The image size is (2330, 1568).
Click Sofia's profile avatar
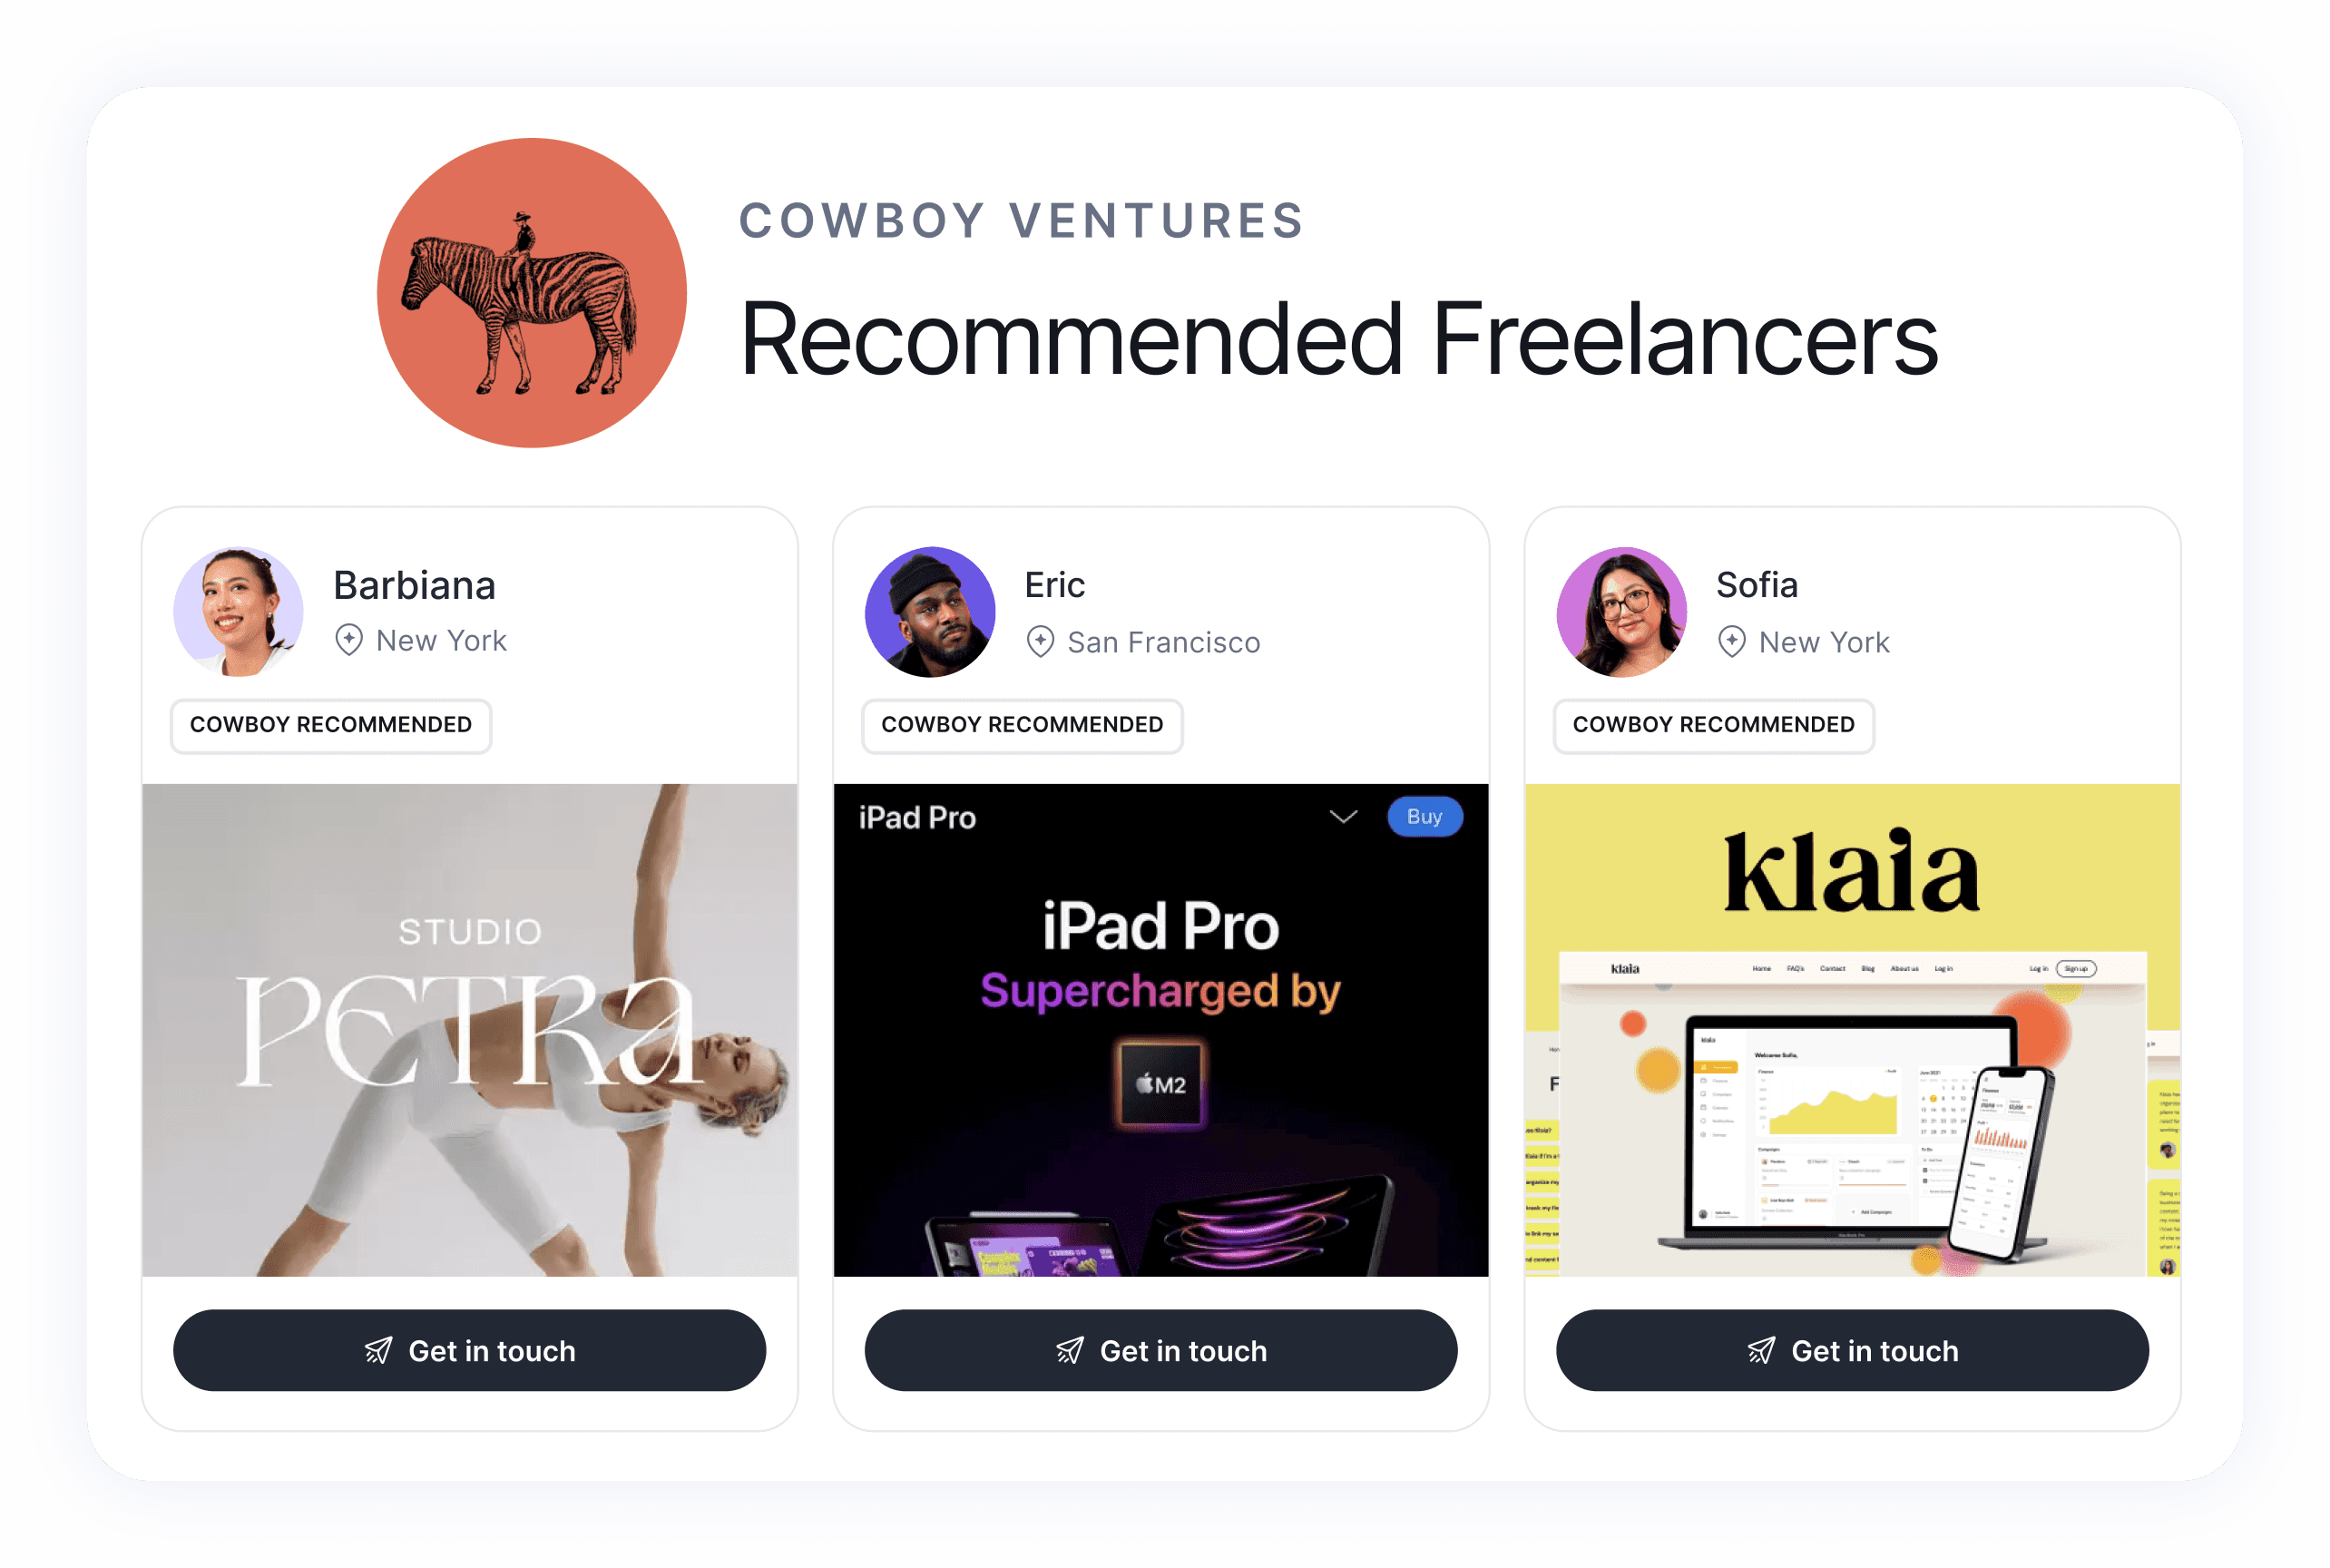click(1621, 612)
